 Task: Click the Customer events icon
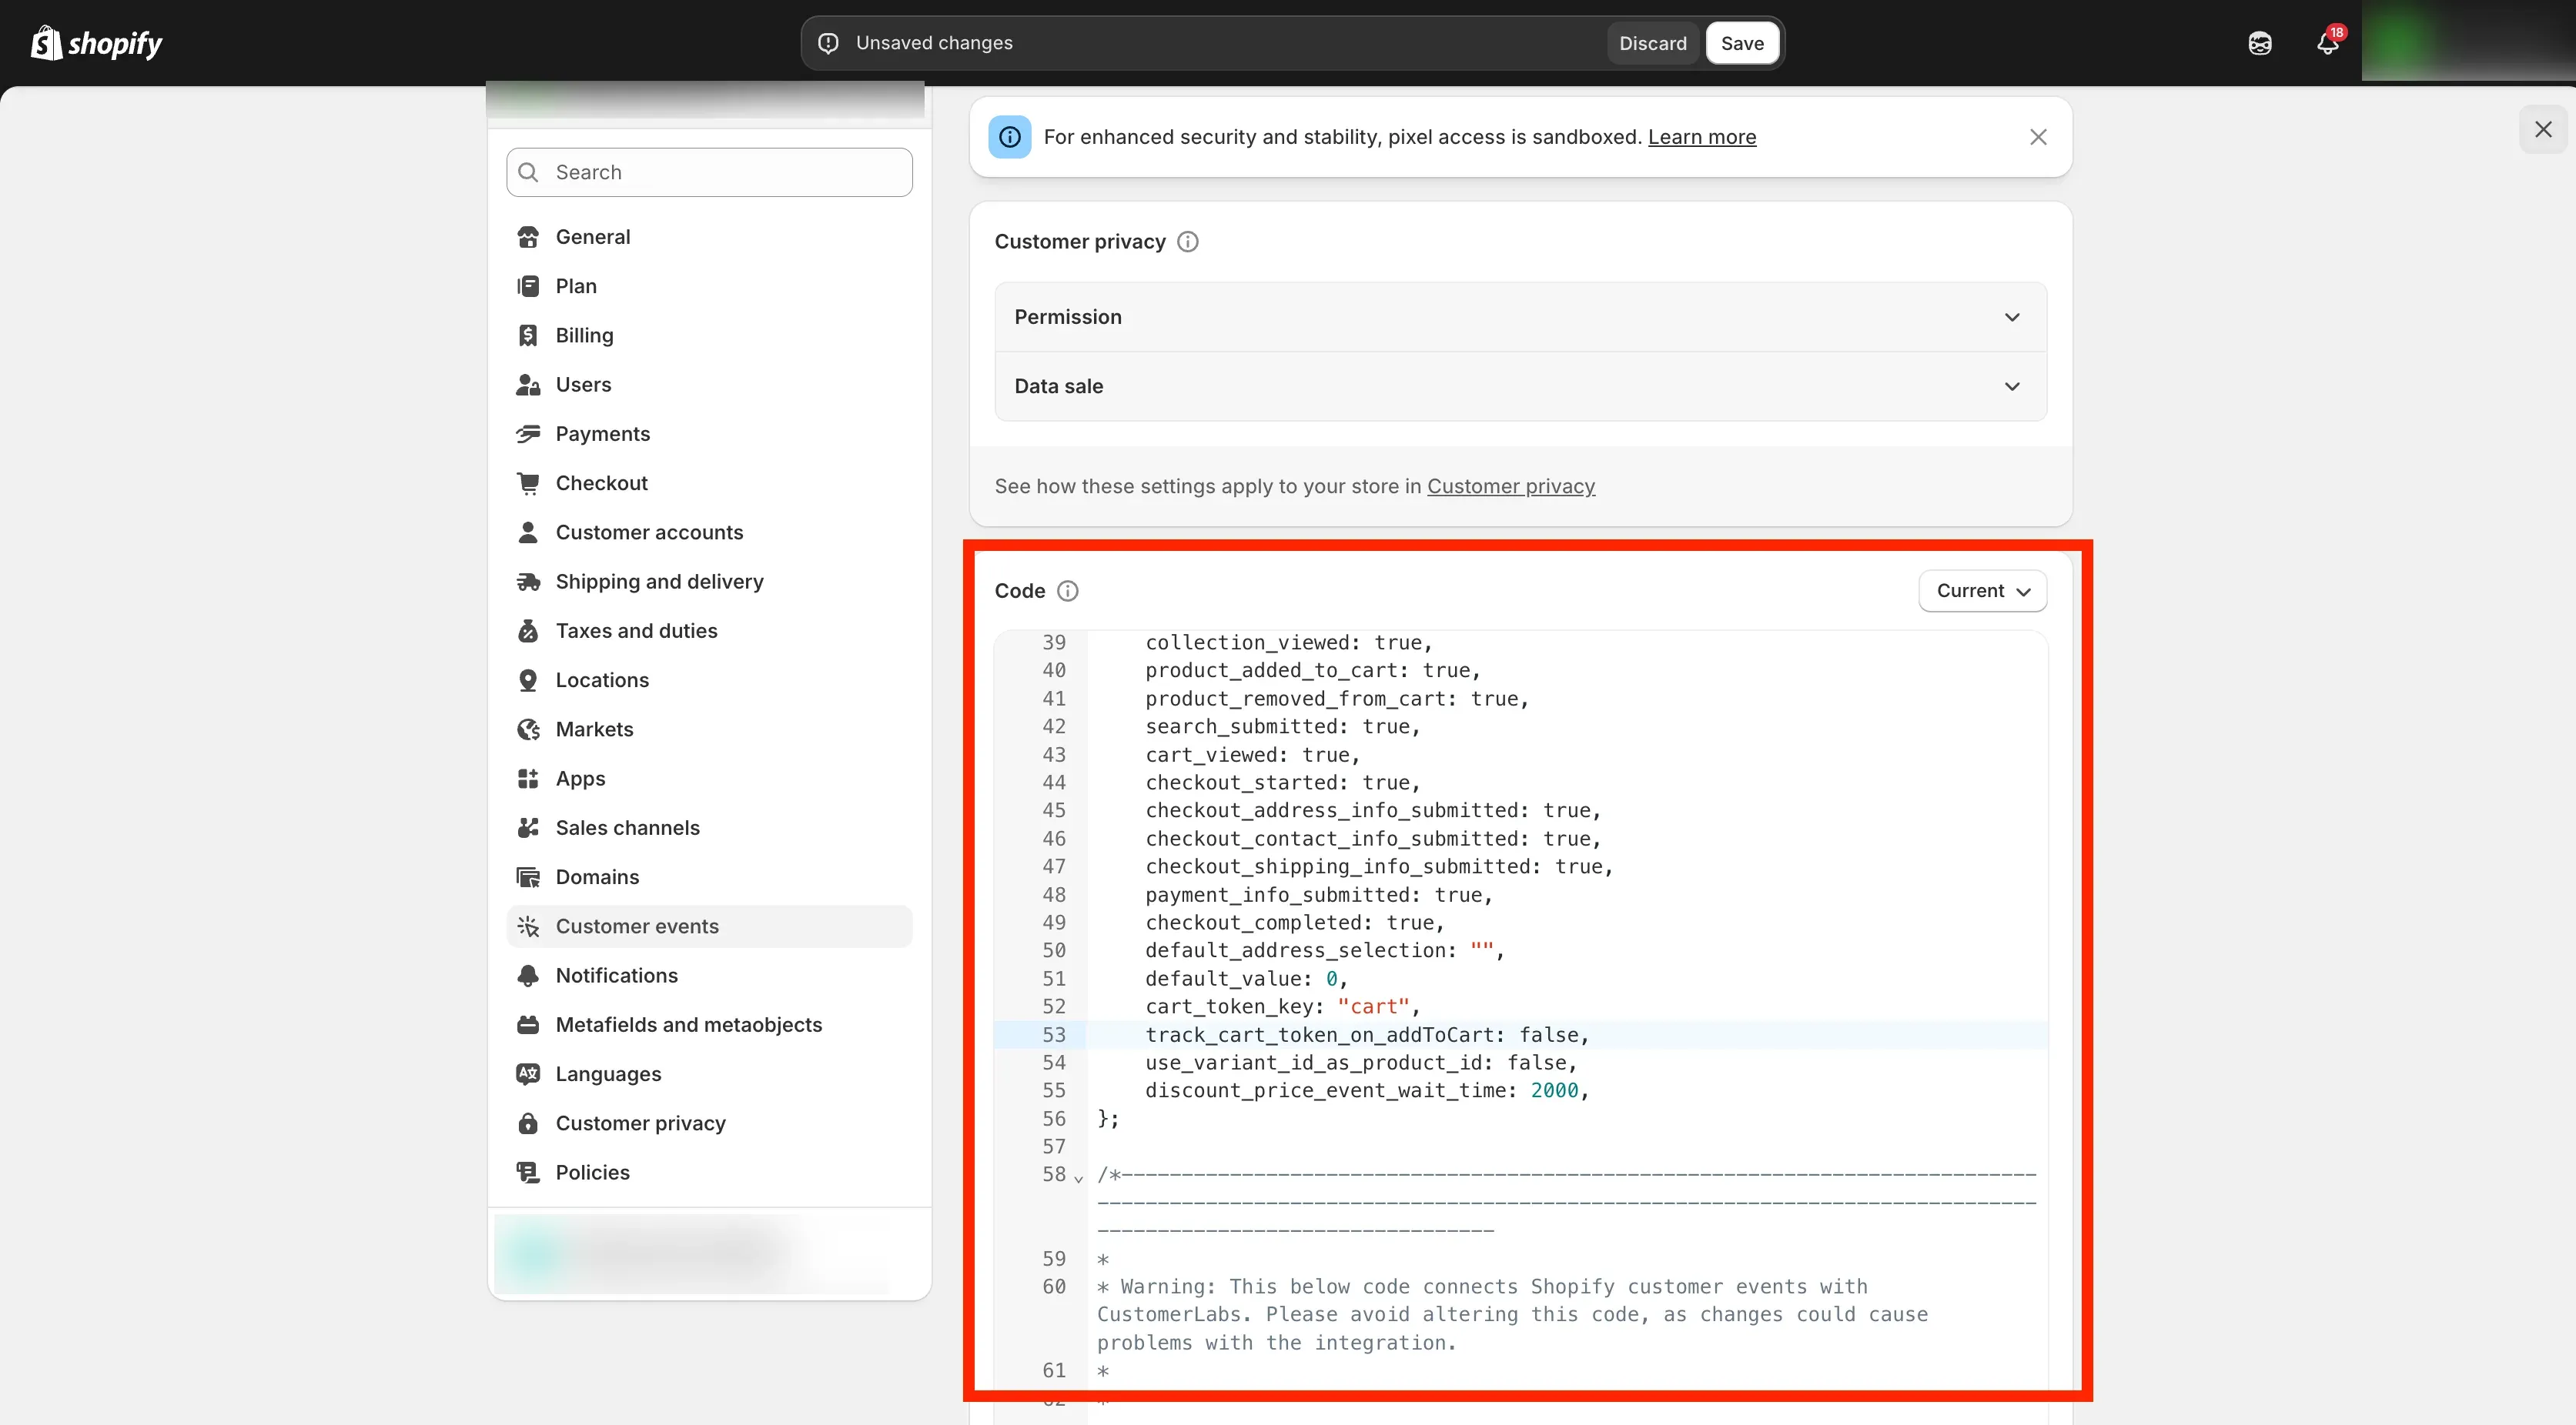coord(528,926)
